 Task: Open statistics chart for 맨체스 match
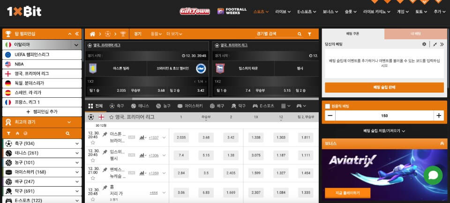142,173
